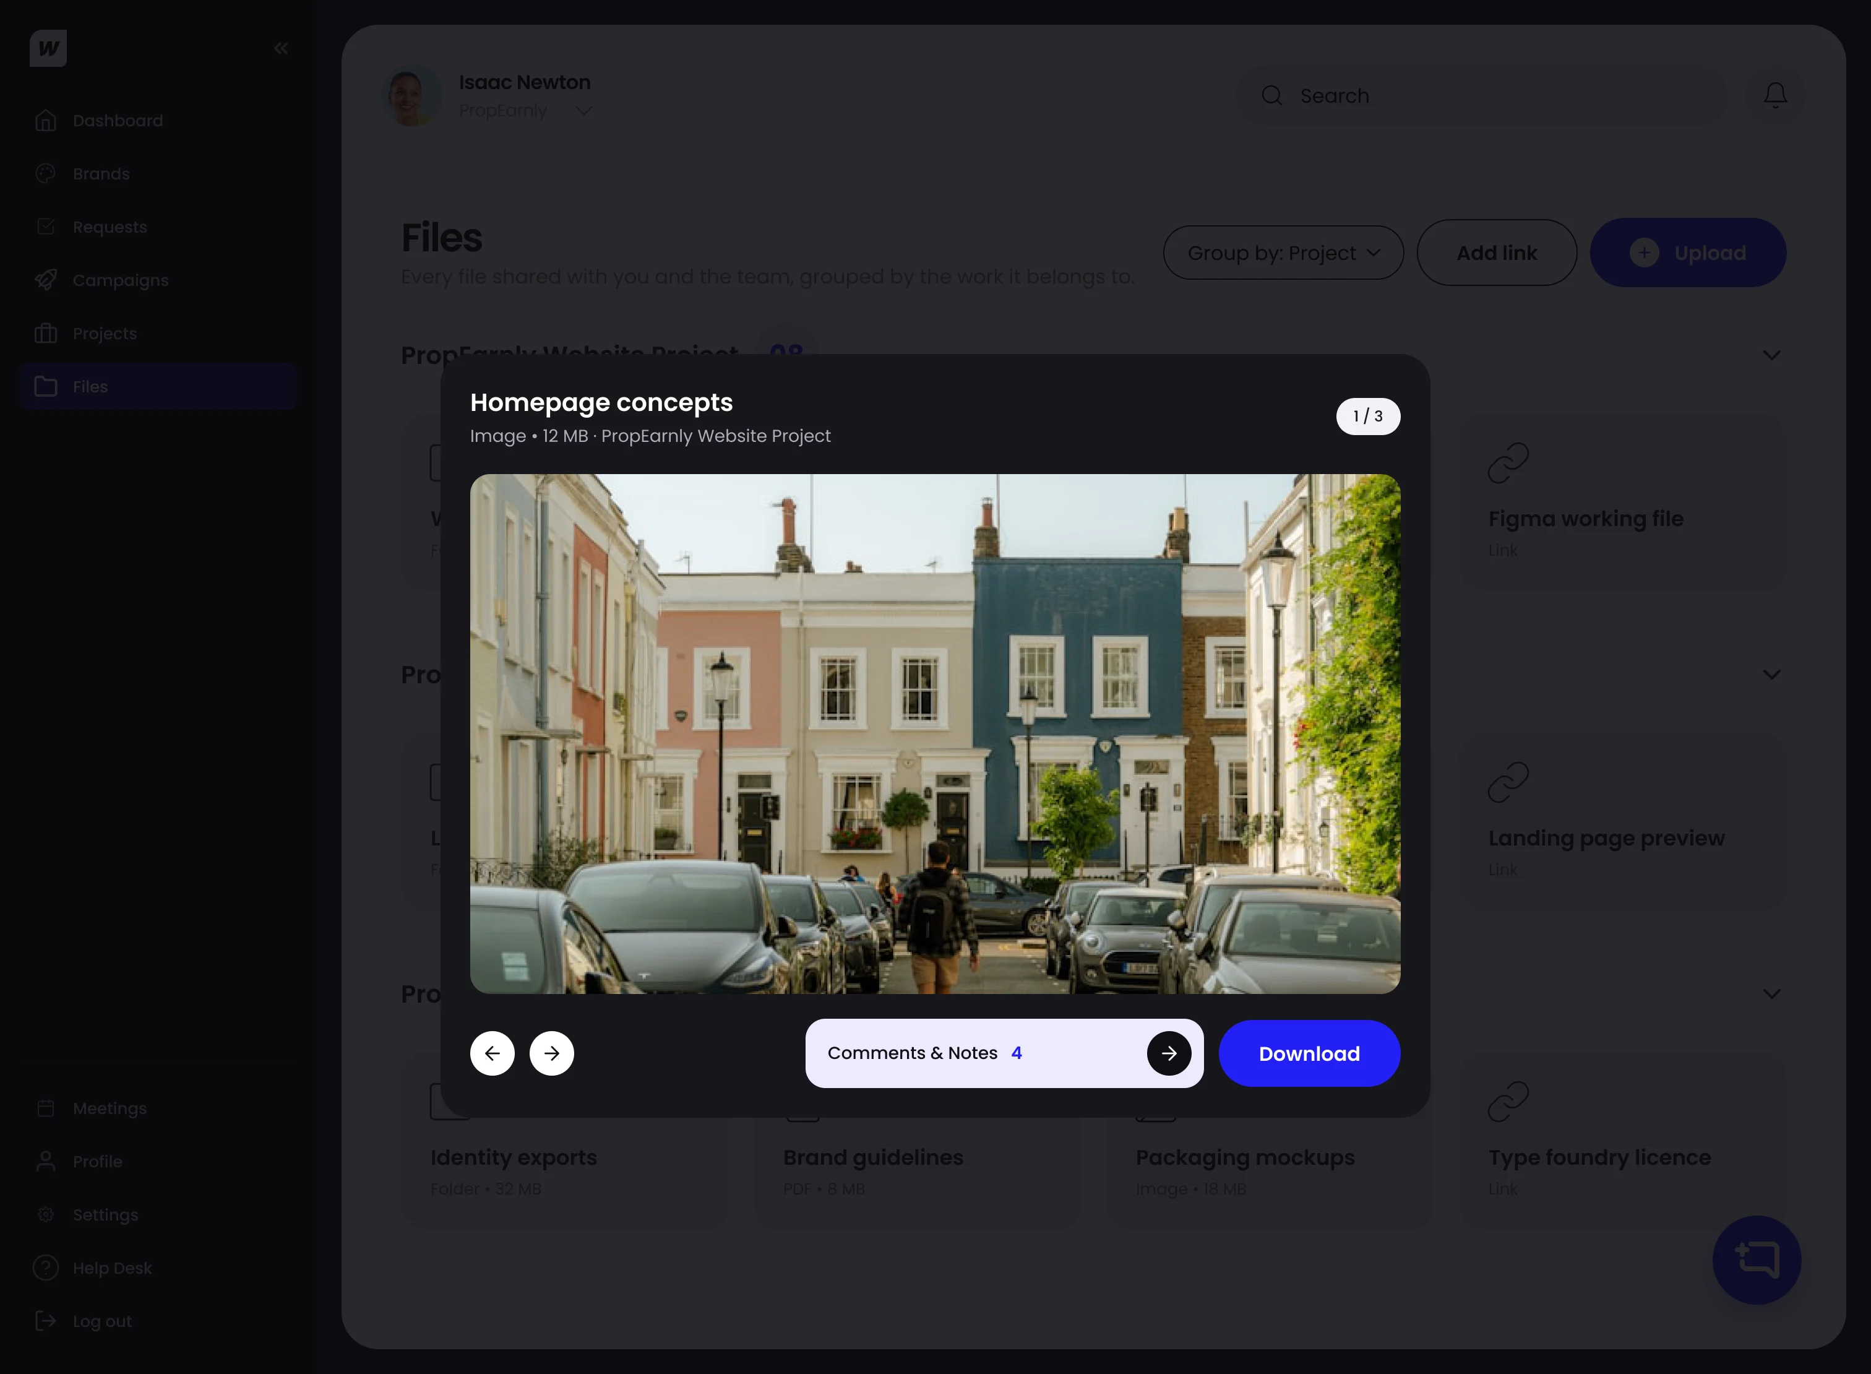Collapse the third project section chevron
Viewport: 1871px width, 1374px height.
[x=1772, y=994]
